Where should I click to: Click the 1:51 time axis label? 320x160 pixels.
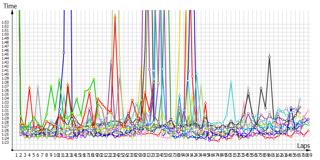(5, 30)
